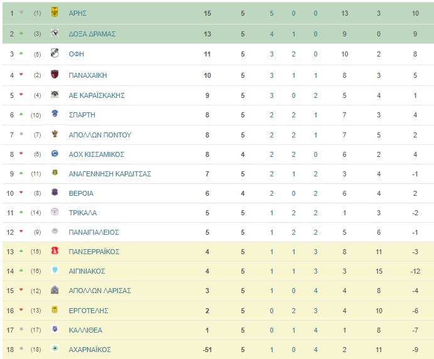Click the ΒΕΡΟΙΑ team crest icon

point(55,192)
